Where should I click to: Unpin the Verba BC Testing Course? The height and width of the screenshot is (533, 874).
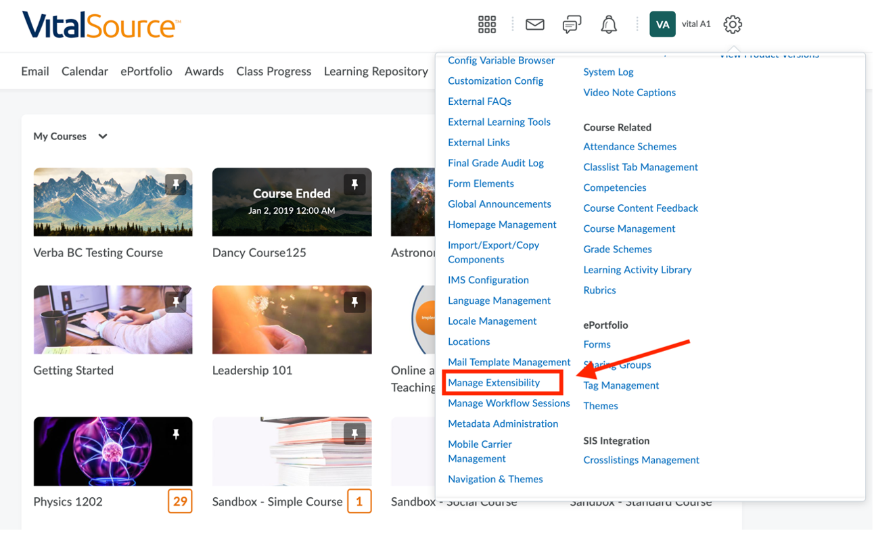pos(176,185)
